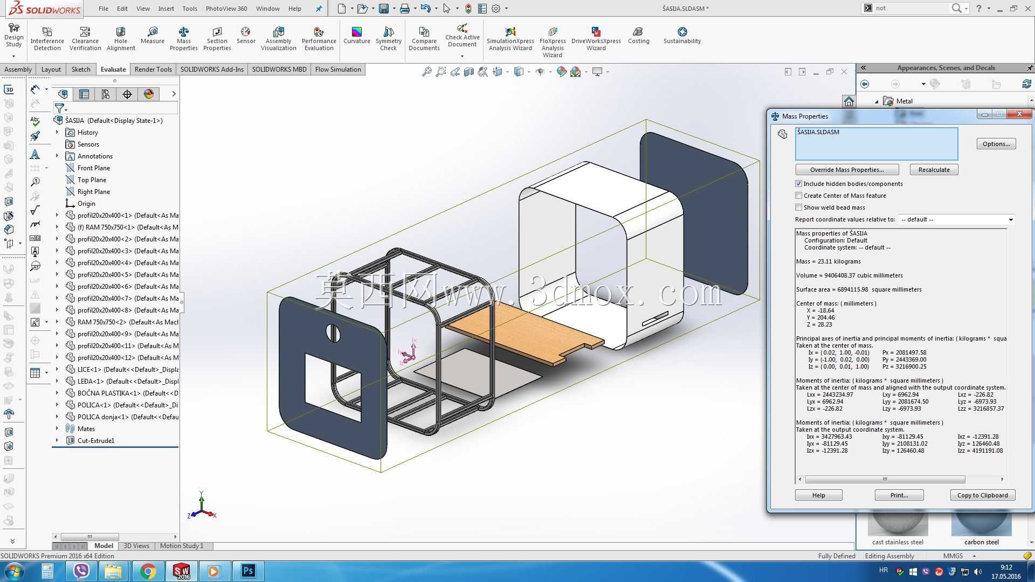Open Interference Detection tool
This screenshot has height=582, width=1035.
47,39
